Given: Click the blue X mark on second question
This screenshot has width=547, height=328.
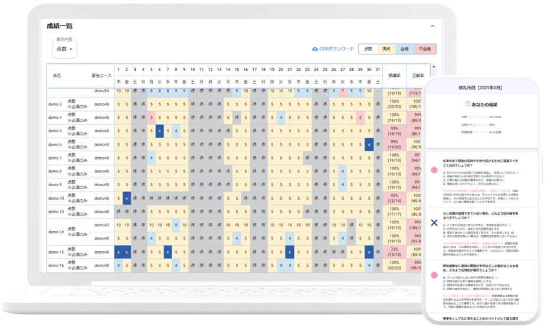Looking at the screenshot, I should 434,223.
